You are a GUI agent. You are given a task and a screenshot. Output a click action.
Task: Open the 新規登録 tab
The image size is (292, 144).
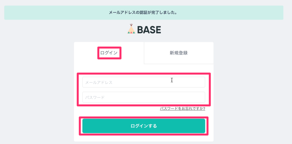point(179,53)
